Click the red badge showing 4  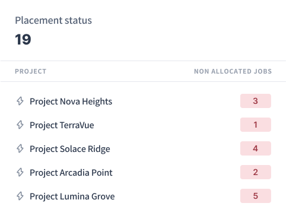[x=256, y=148]
